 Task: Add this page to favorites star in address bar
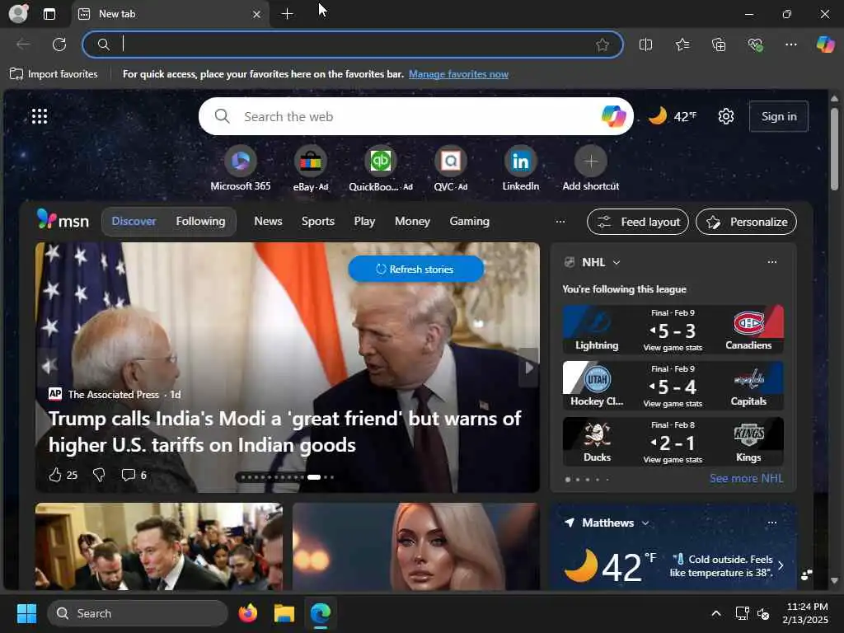point(603,45)
